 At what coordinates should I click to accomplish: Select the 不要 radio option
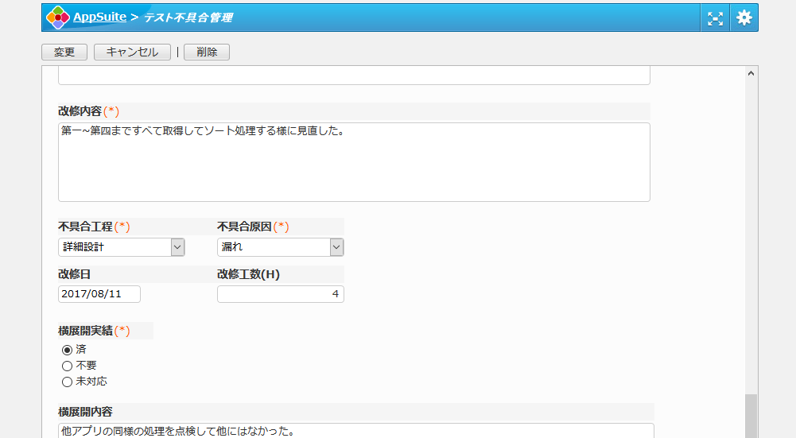(x=67, y=366)
